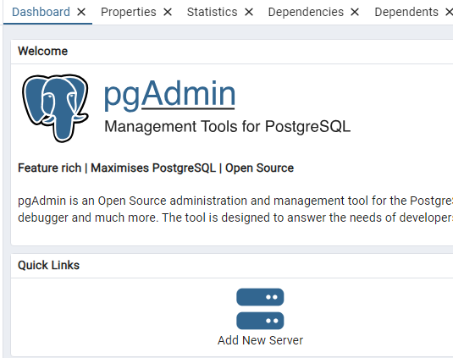
Task: Click the line starting 'pgAdmin is an Open Source'
Action: pos(235,201)
